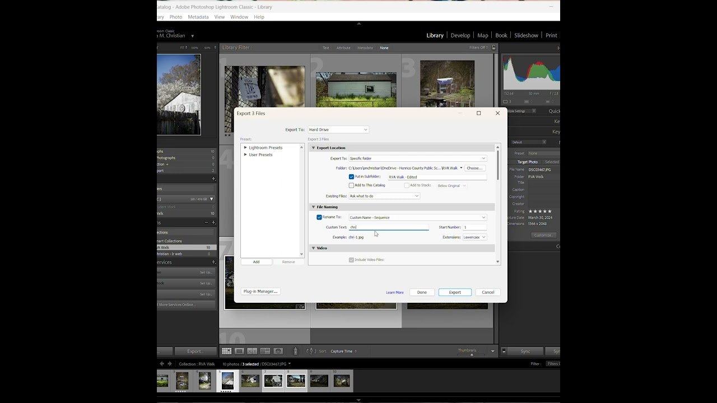Select the Painter spray can tool
Image resolution: width=717 pixels, height=403 pixels.
pos(296,351)
